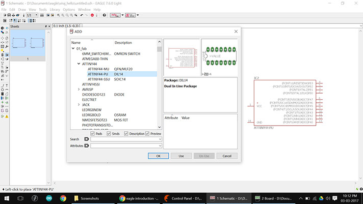Select the Rectangle tool

point(3,94)
